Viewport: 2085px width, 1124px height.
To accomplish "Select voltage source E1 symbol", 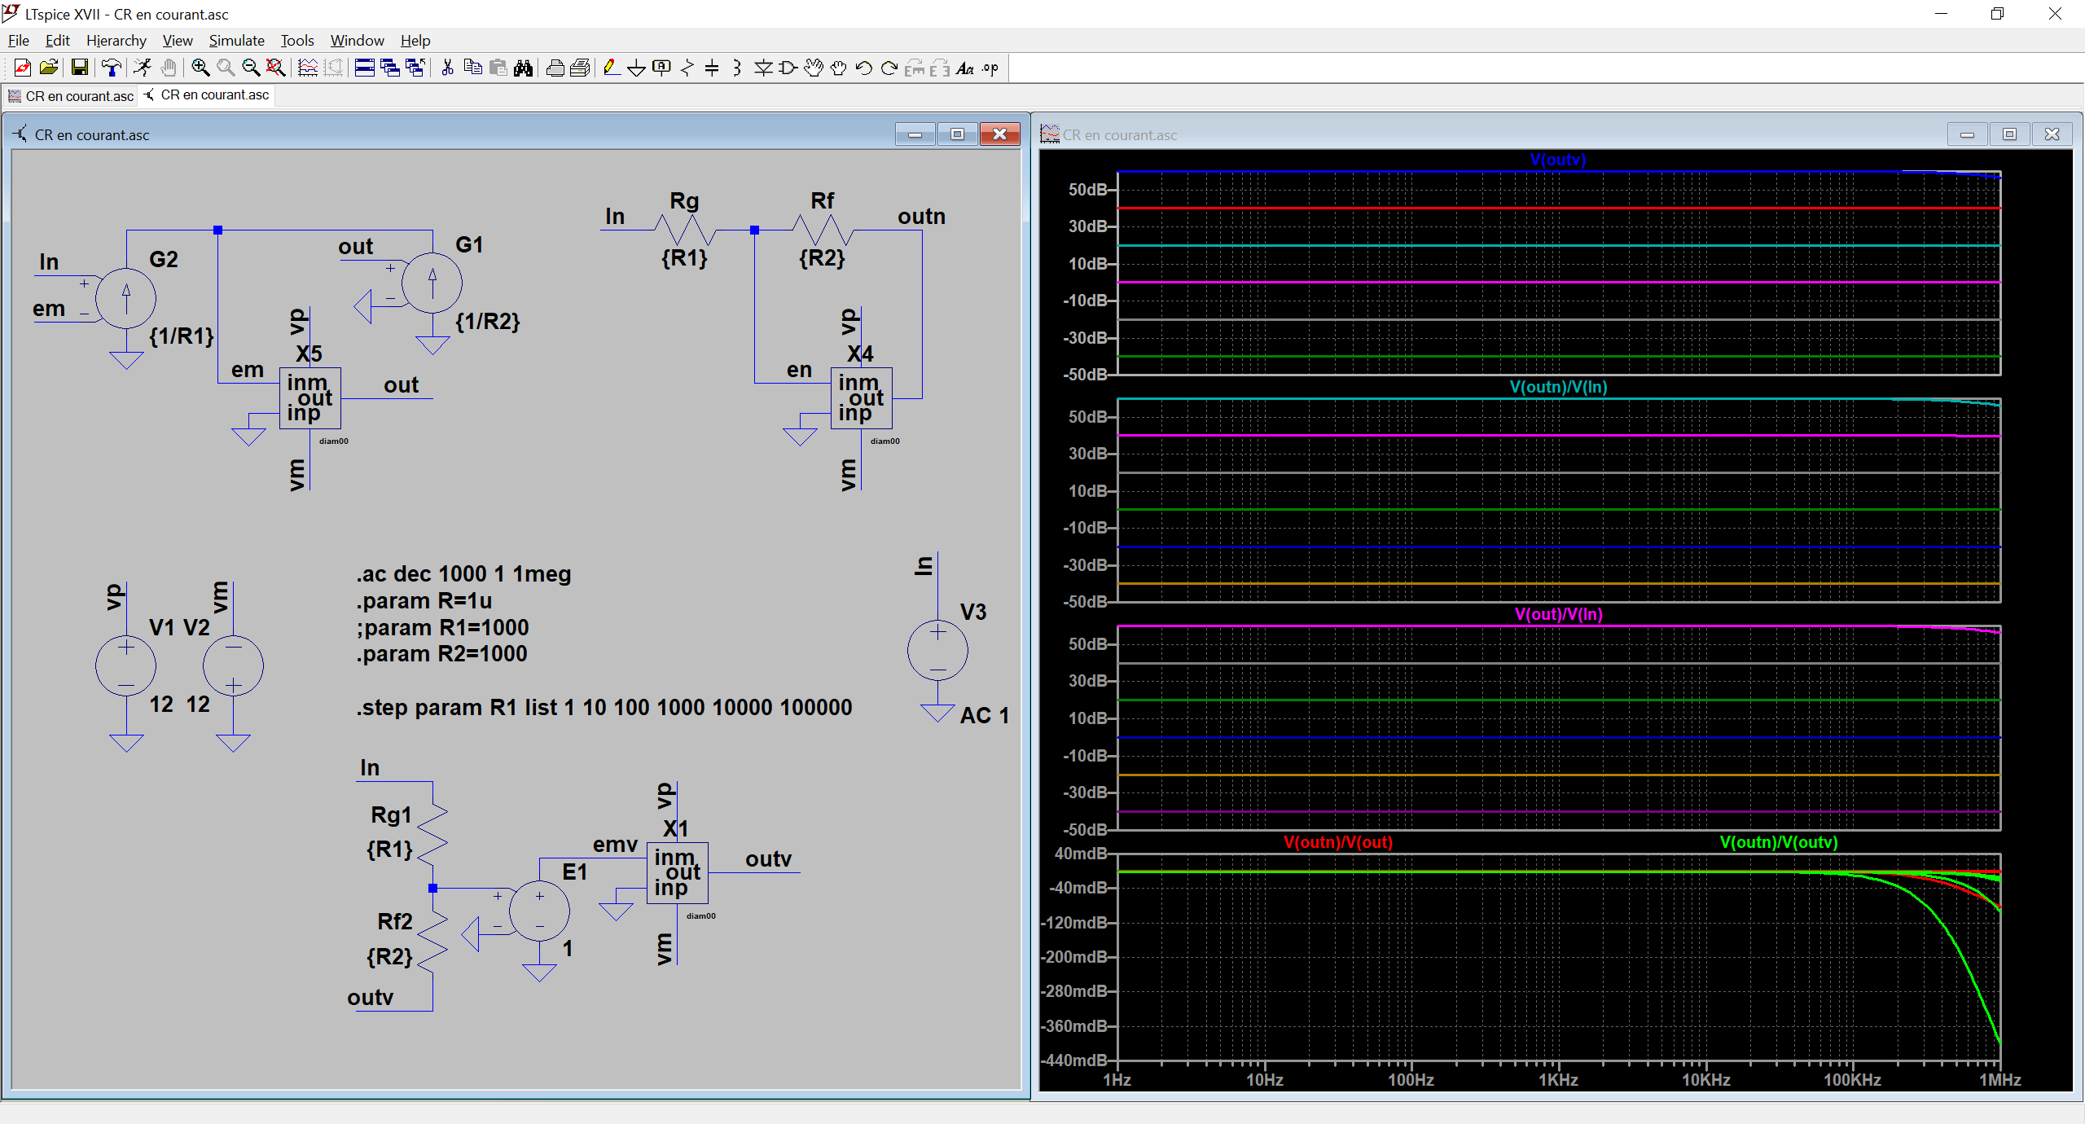I will [x=539, y=911].
